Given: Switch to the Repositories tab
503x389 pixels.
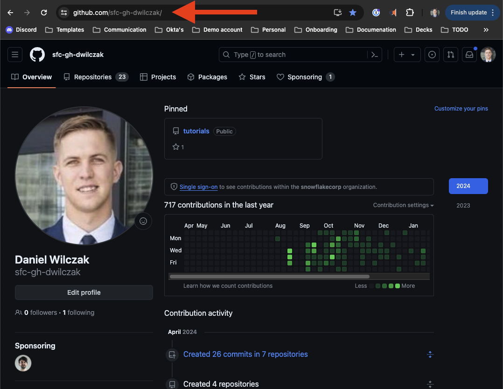Looking at the screenshot, I should pos(96,77).
